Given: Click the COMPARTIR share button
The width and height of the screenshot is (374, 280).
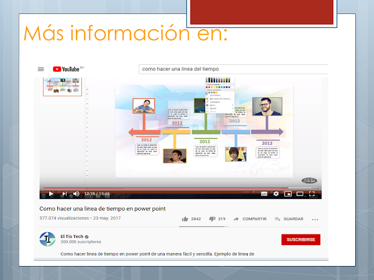Looking at the screenshot, I should point(250,219).
